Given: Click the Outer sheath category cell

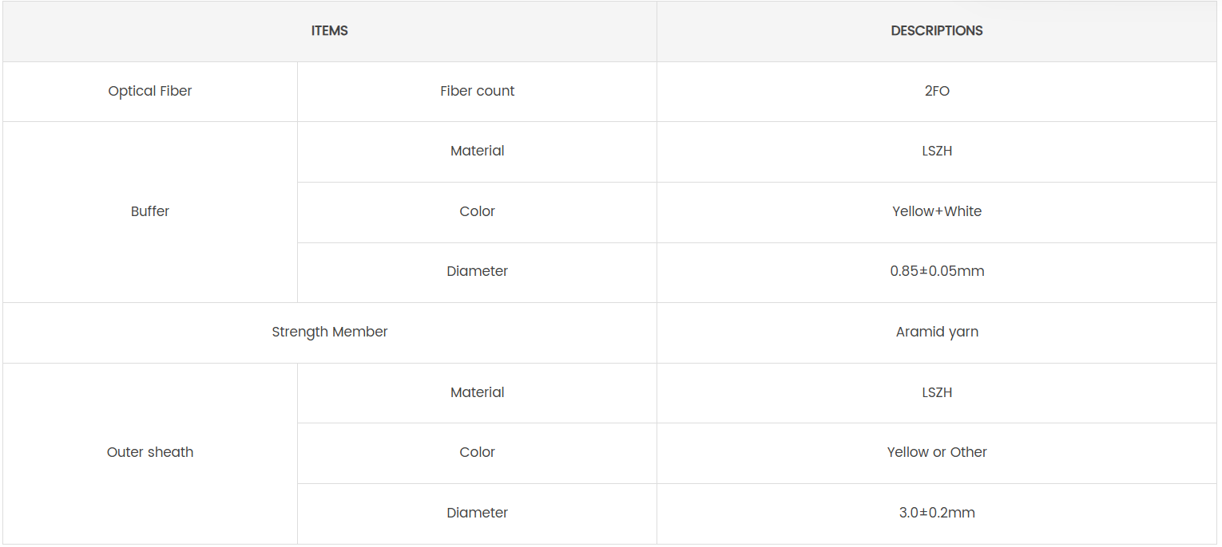Looking at the screenshot, I should coord(150,452).
